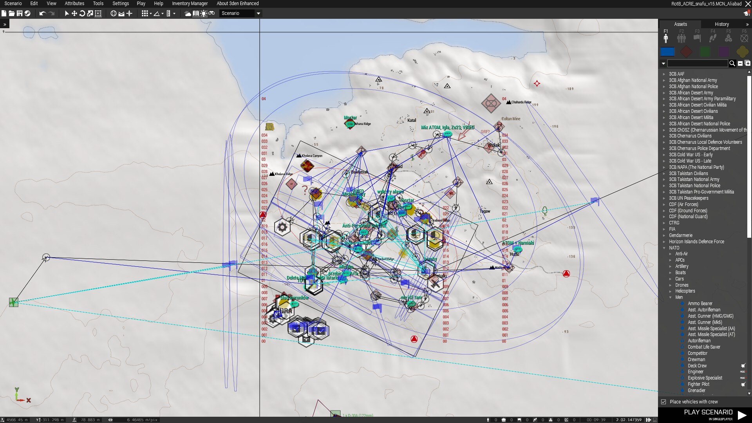The width and height of the screenshot is (752, 423).
Task: Toggle Place vehicles with crew checkbox
Action: [663, 402]
